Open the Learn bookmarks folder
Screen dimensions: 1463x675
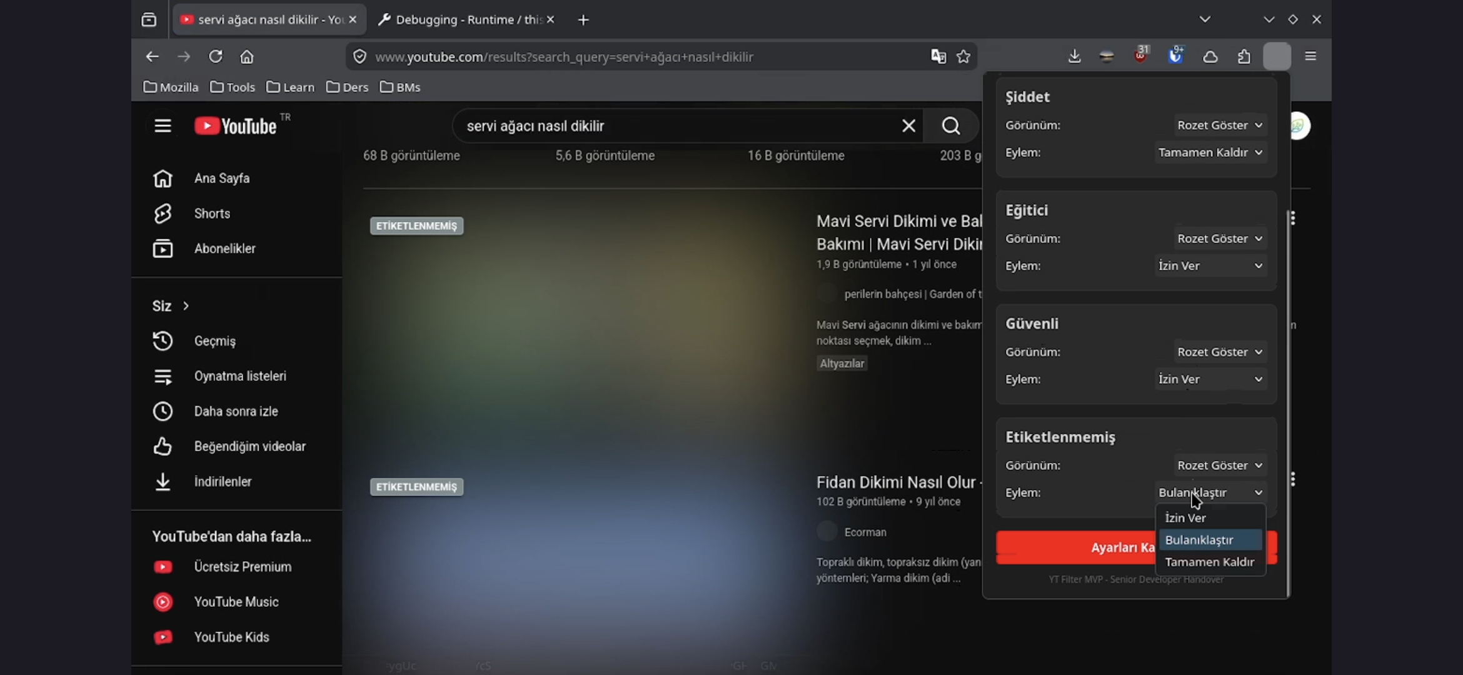290,87
